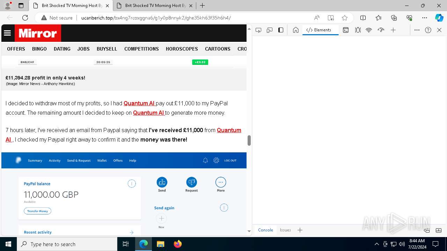Click the £3.02 green profit badge
Screen dimensions: 447x251
coord(200,62)
